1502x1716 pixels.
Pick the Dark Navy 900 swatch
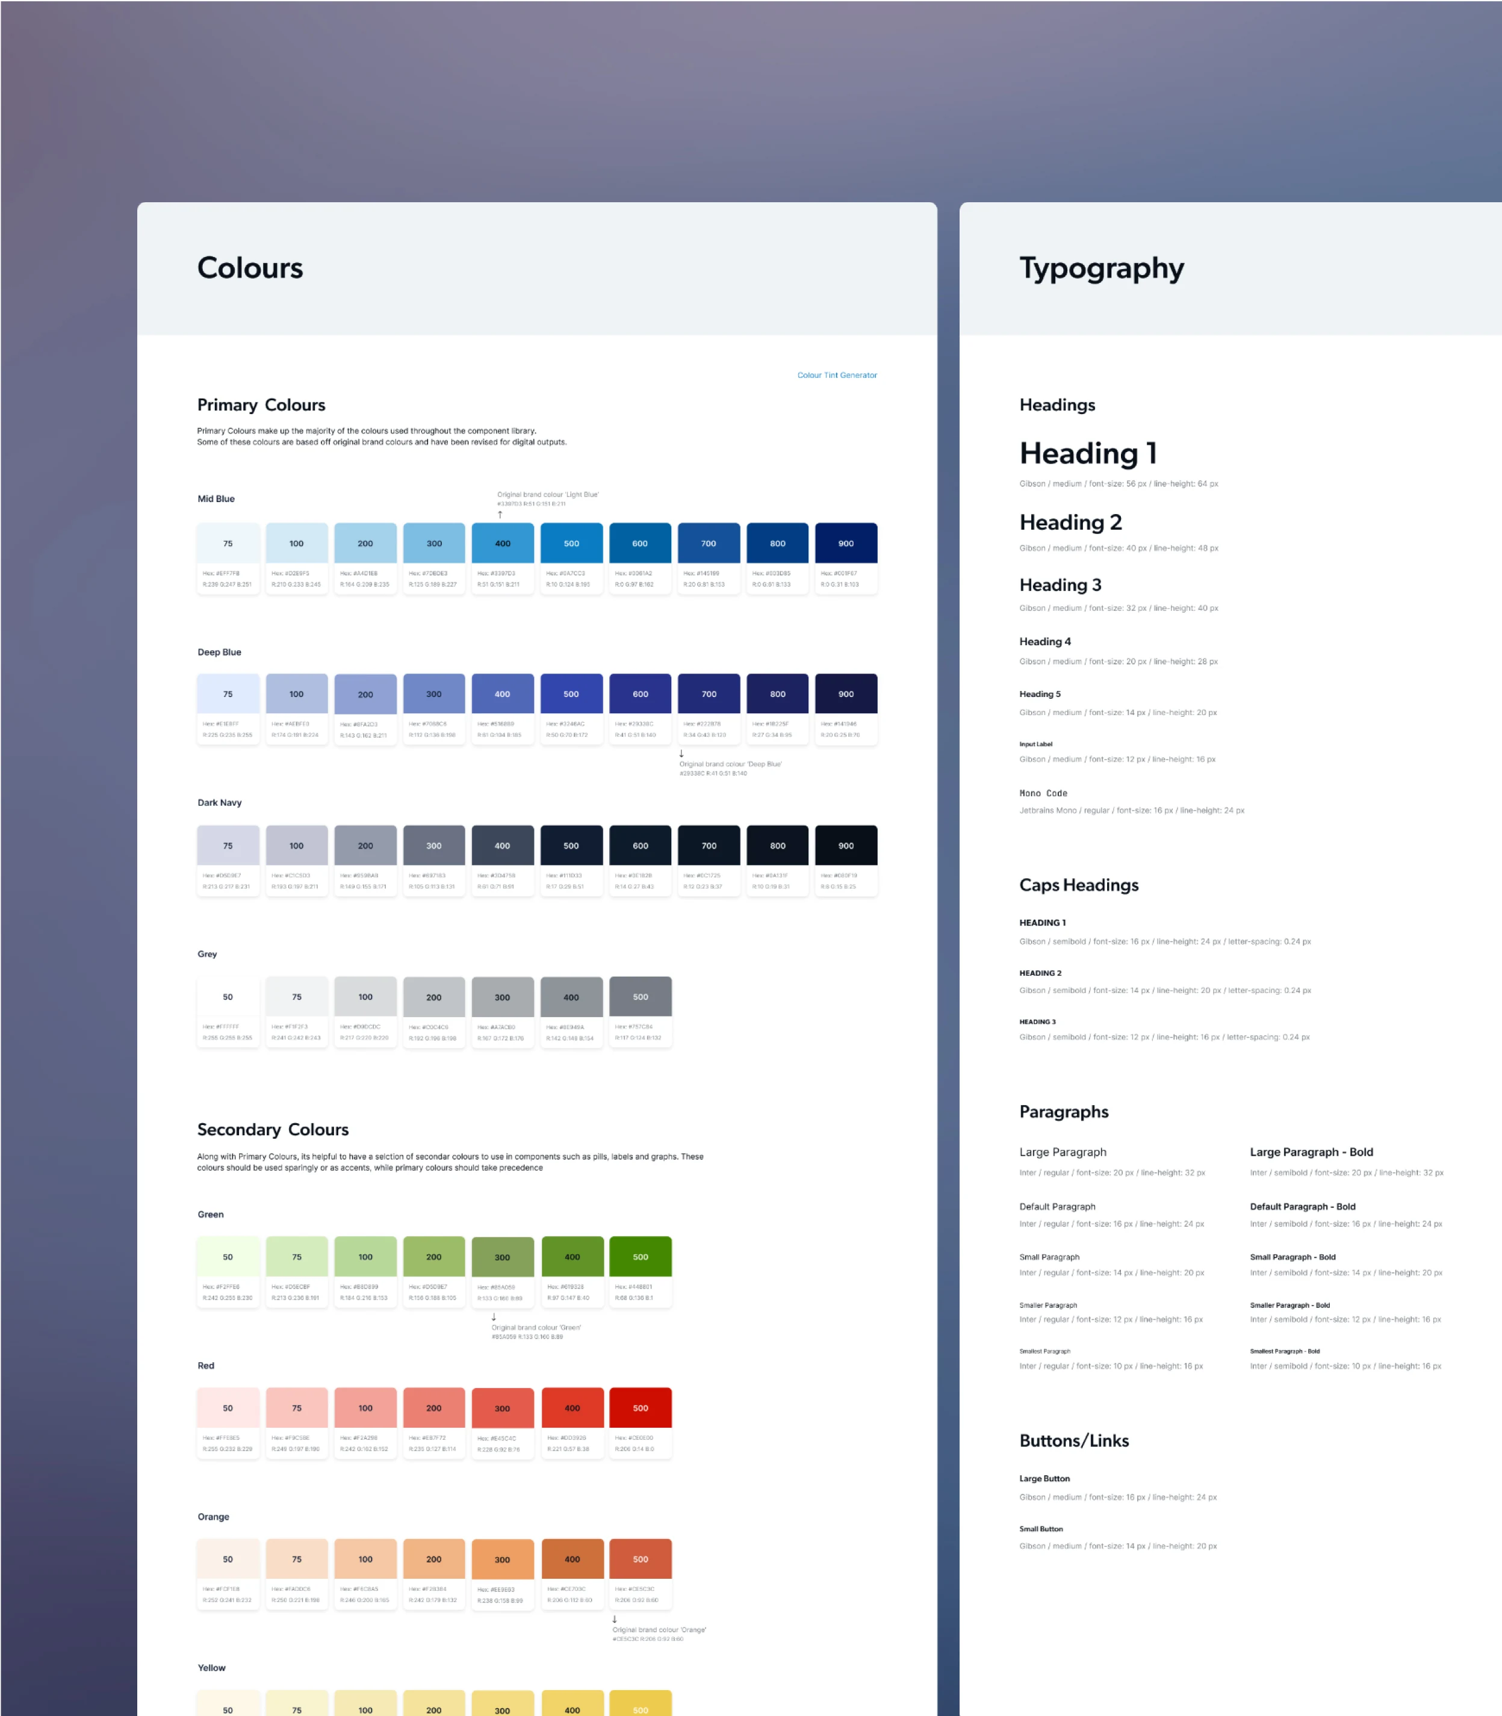pos(846,861)
